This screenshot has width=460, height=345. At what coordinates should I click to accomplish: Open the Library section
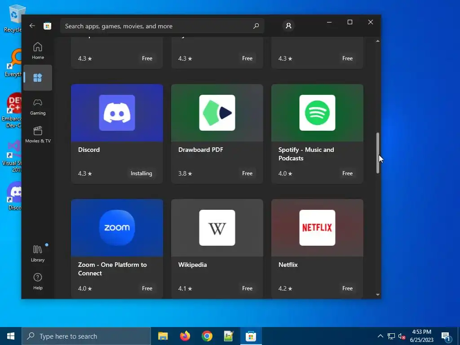(38, 253)
